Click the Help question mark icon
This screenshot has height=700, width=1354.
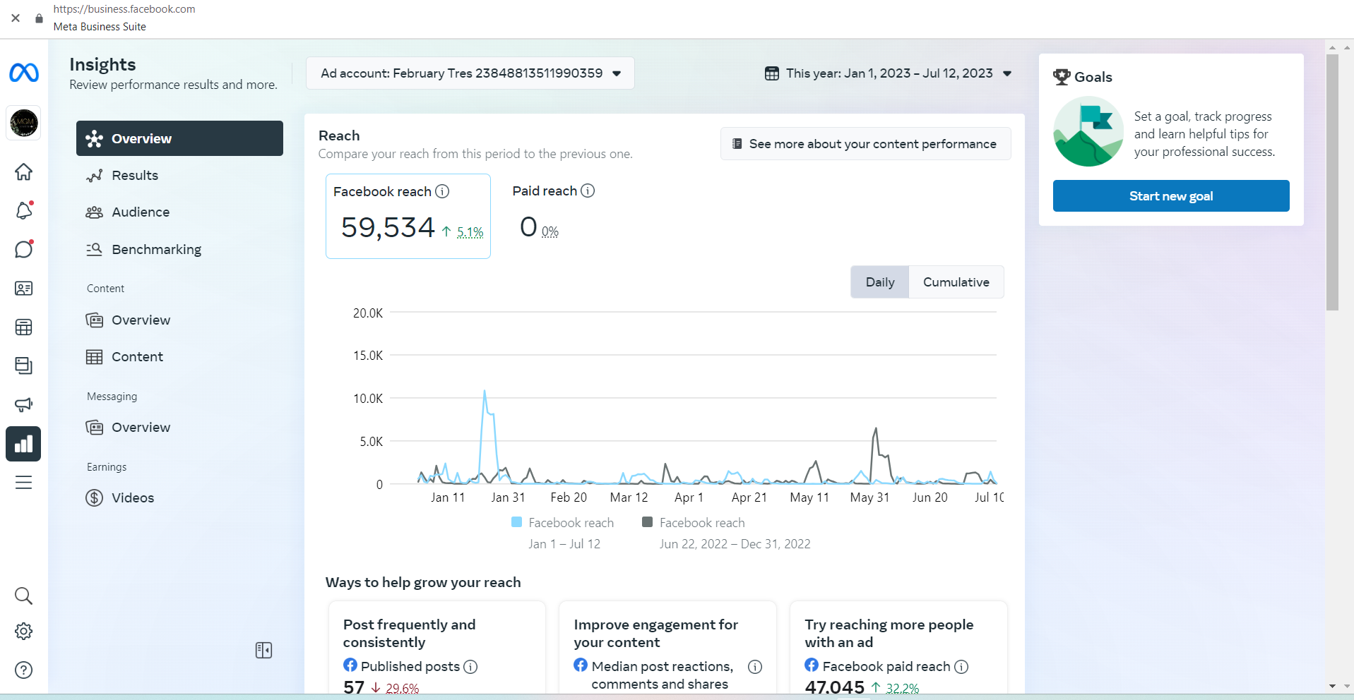[x=23, y=670]
